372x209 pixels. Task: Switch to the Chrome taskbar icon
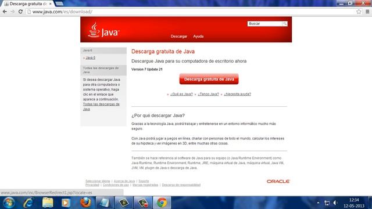click(162, 203)
